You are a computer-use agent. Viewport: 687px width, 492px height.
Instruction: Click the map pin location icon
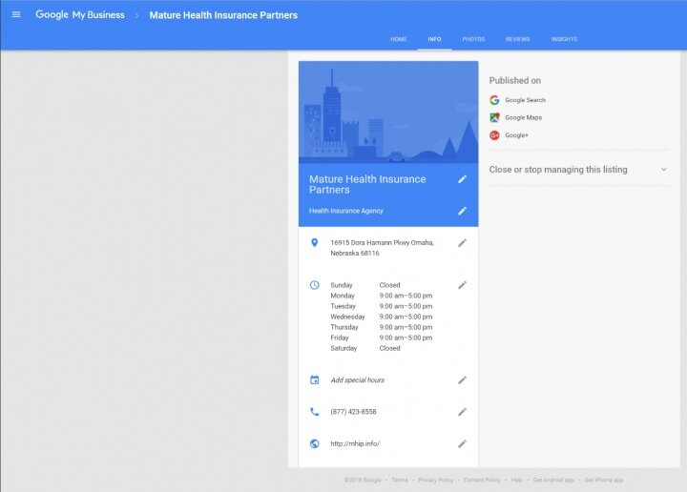[x=314, y=243]
